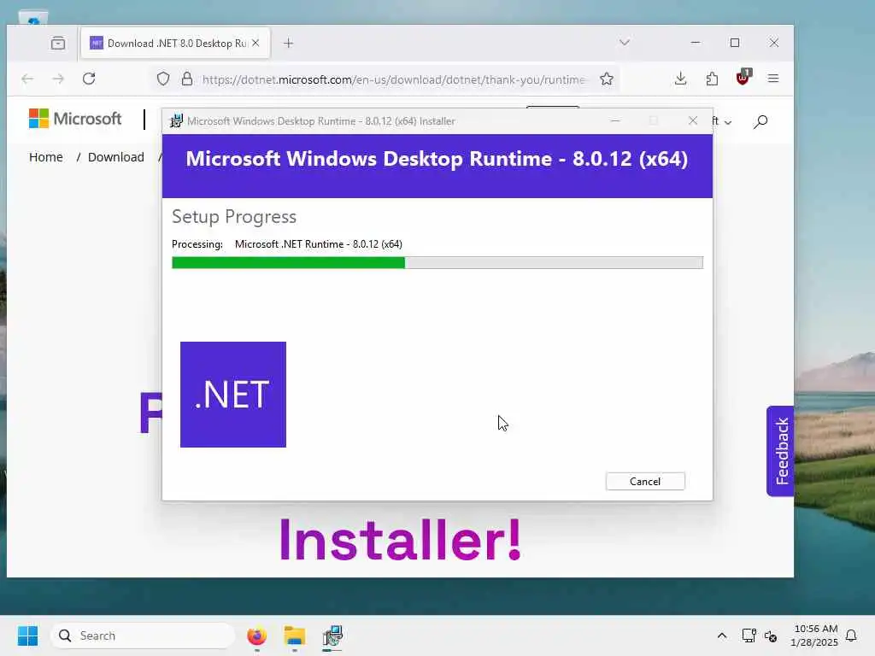Open the network status tray icon
The height and width of the screenshot is (656, 875).
[x=749, y=635]
